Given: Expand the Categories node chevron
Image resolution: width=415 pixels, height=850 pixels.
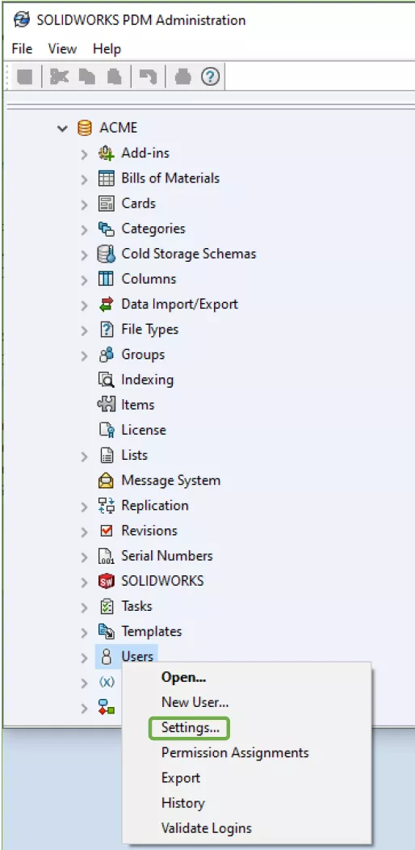Looking at the screenshot, I should pos(84,229).
